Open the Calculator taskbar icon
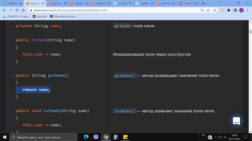The image size is (252, 141). pyautogui.click(x=116, y=137)
